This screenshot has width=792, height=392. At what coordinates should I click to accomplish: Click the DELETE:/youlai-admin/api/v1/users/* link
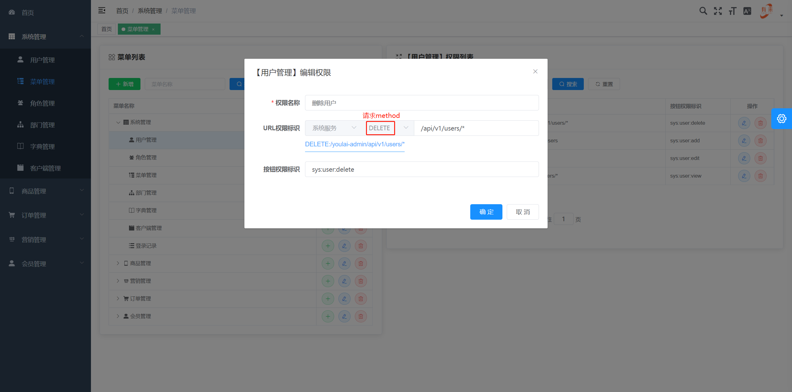pyautogui.click(x=355, y=144)
